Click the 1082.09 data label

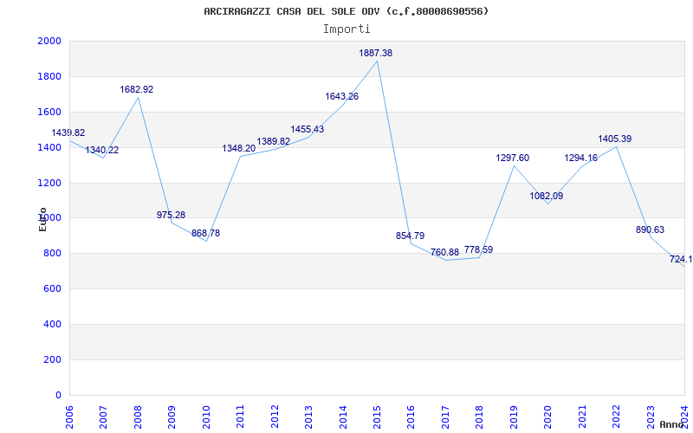(x=547, y=197)
